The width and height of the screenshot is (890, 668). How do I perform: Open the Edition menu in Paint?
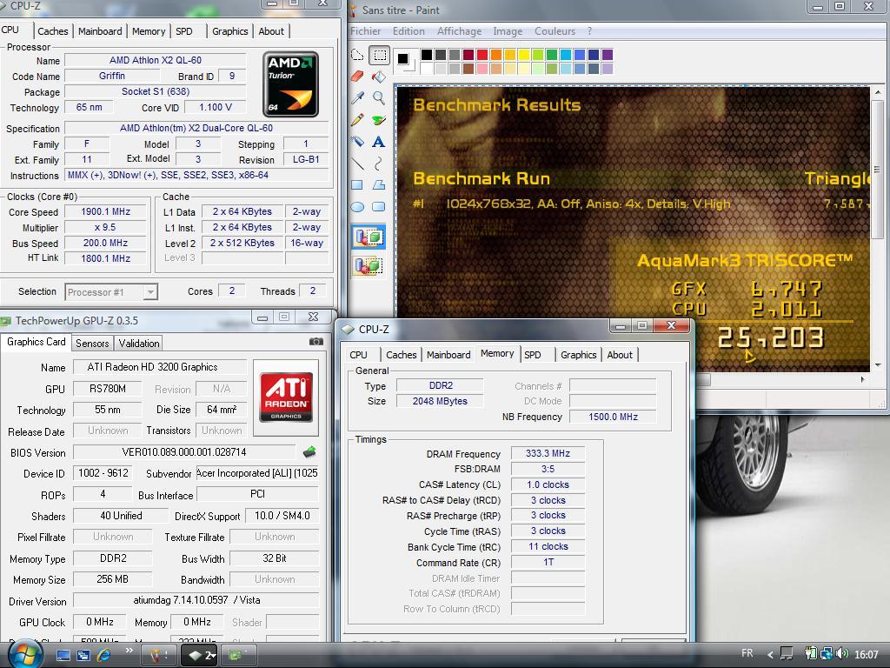click(x=408, y=31)
